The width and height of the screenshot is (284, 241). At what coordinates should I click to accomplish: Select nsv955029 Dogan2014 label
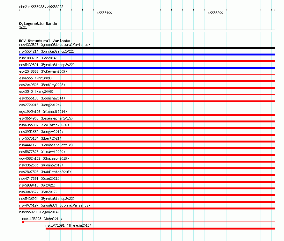(x=39, y=212)
